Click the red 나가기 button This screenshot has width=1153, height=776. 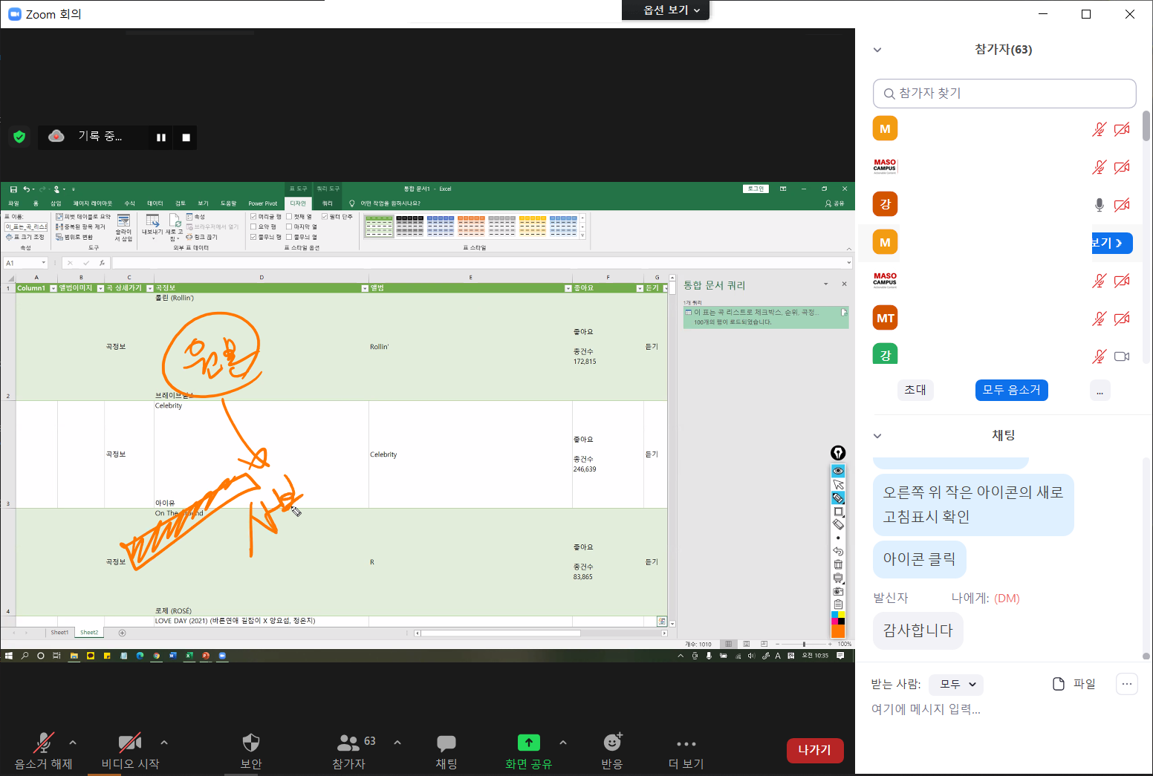tap(814, 750)
